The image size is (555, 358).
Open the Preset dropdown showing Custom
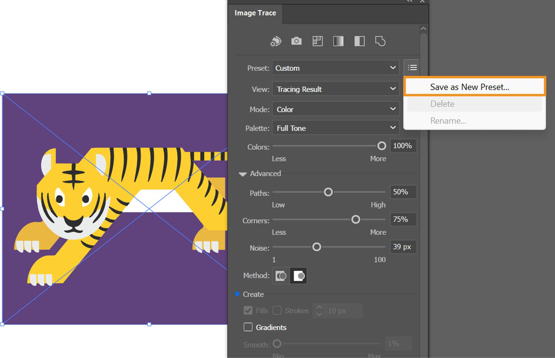point(335,68)
